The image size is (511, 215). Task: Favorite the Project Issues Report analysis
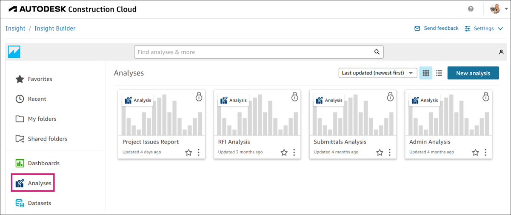(188, 152)
